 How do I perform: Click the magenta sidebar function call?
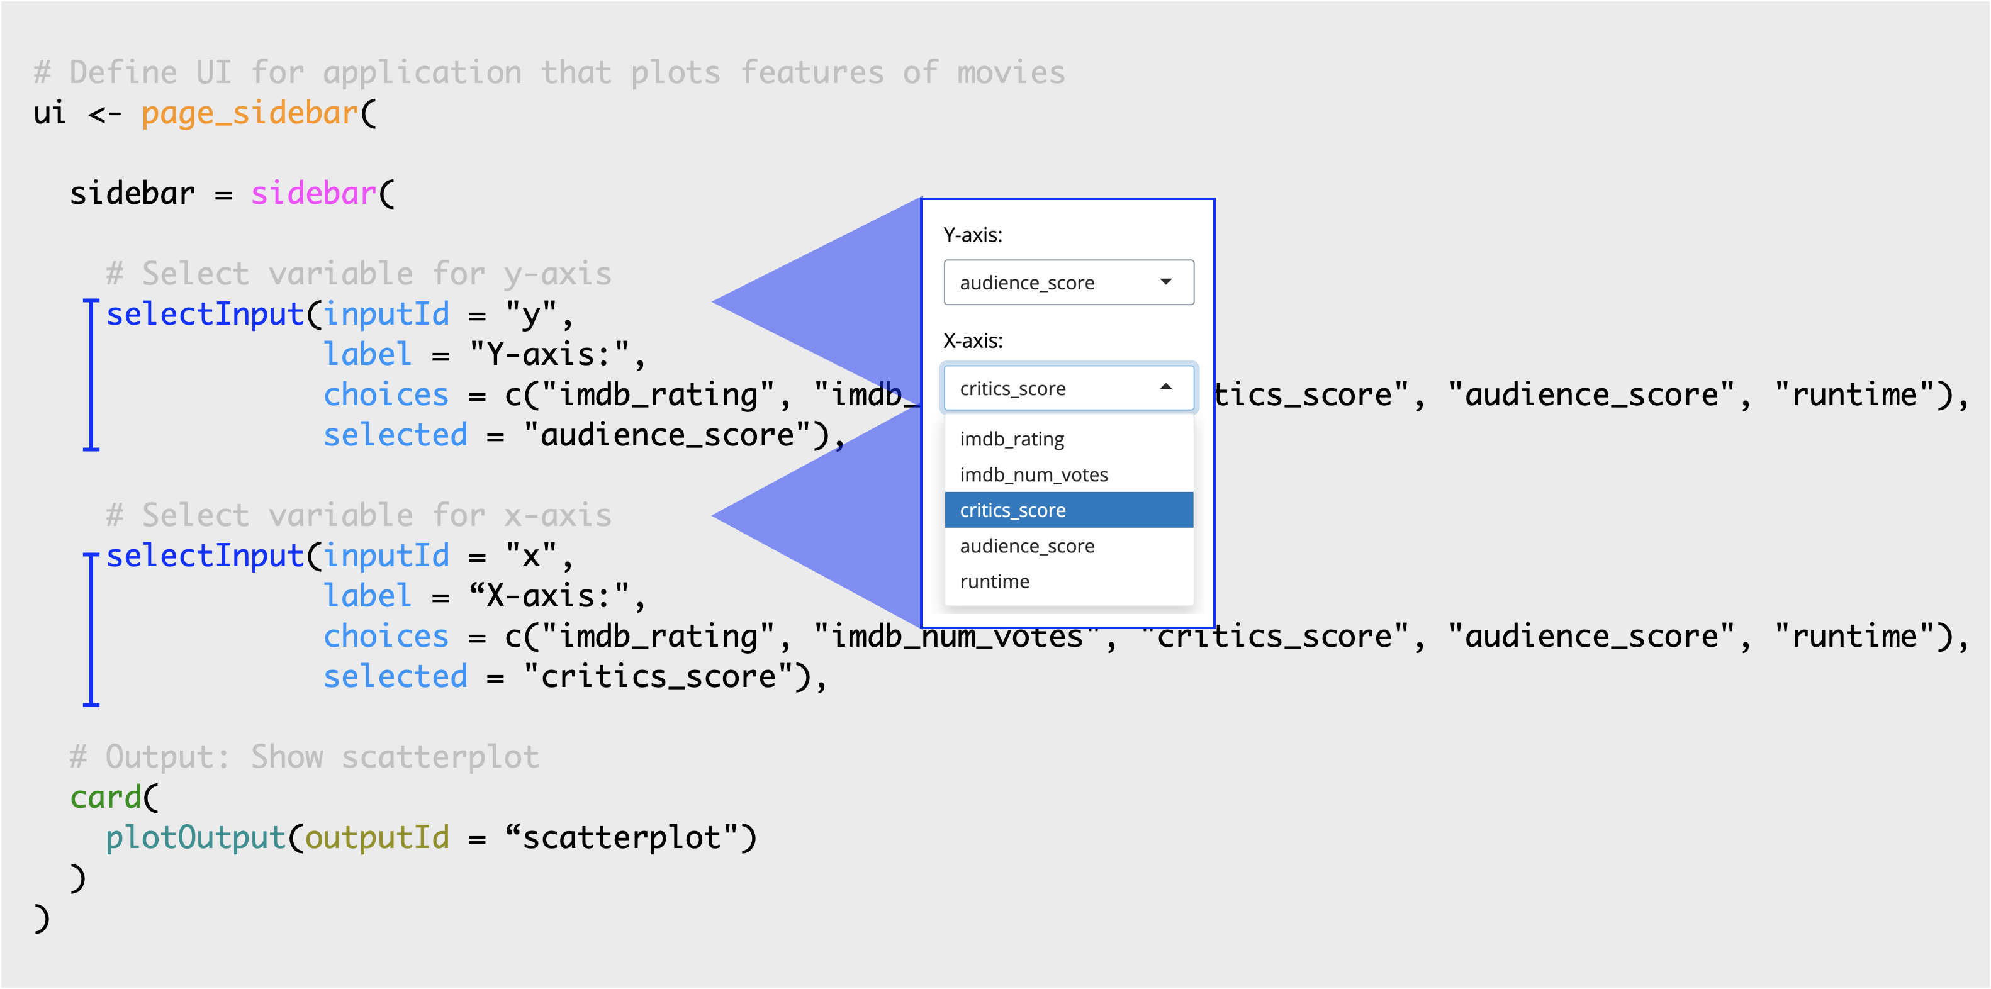pyautogui.click(x=313, y=193)
